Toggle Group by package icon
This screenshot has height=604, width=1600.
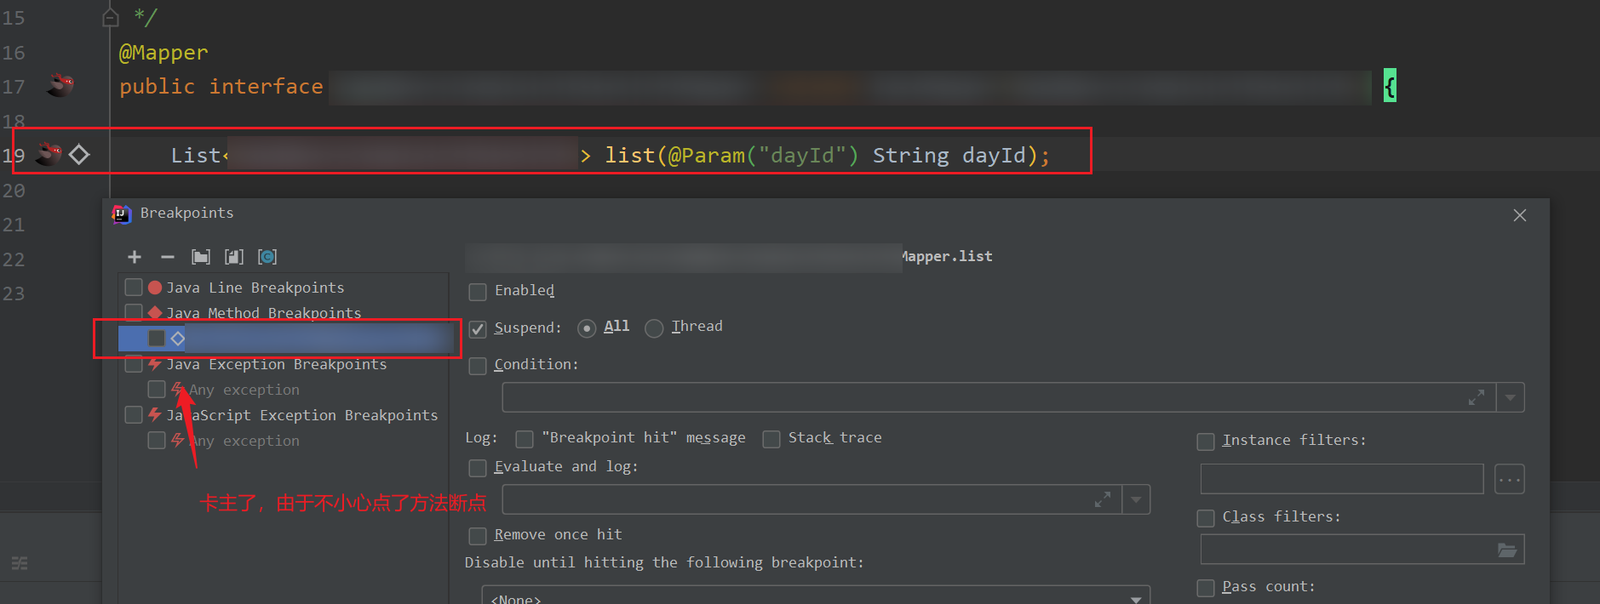pos(201,257)
